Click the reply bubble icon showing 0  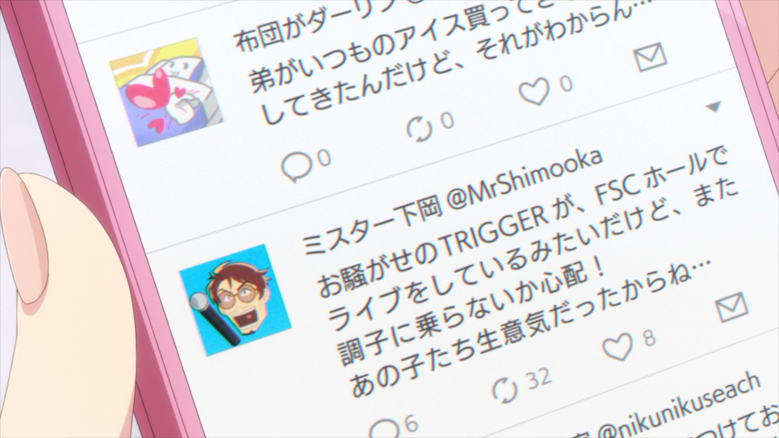pos(298,165)
